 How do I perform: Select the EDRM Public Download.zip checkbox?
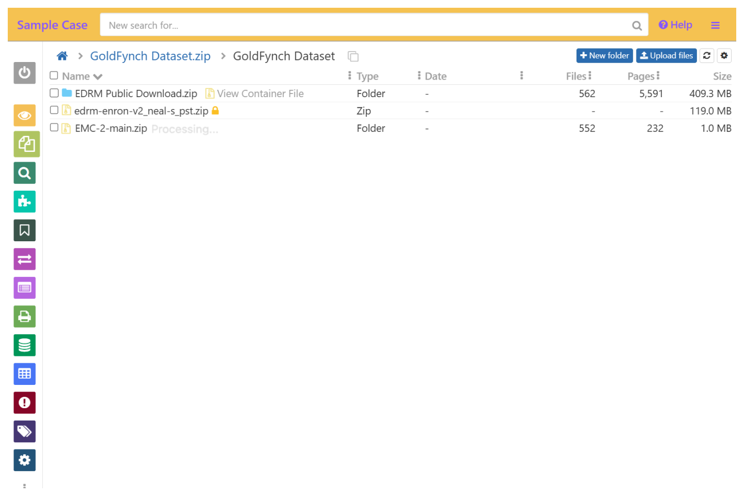click(x=54, y=93)
